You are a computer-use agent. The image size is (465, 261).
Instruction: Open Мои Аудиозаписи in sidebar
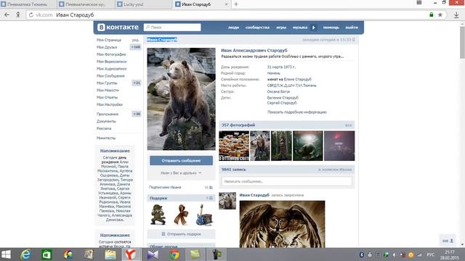point(111,69)
